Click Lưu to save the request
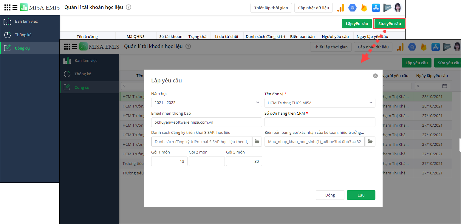This screenshot has height=224, width=461. point(361,195)
